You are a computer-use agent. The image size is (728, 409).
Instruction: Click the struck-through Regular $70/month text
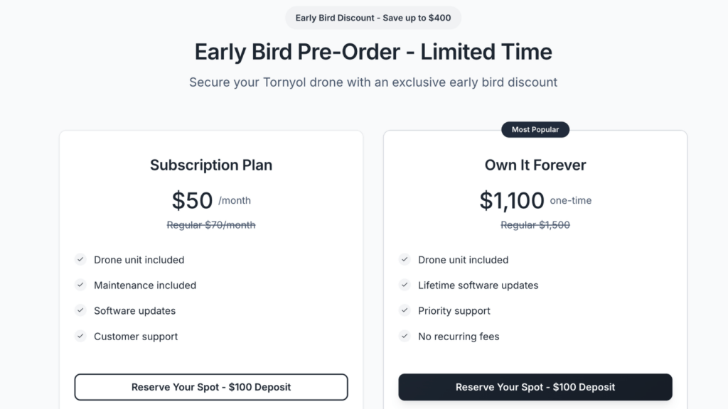(210, 225)
